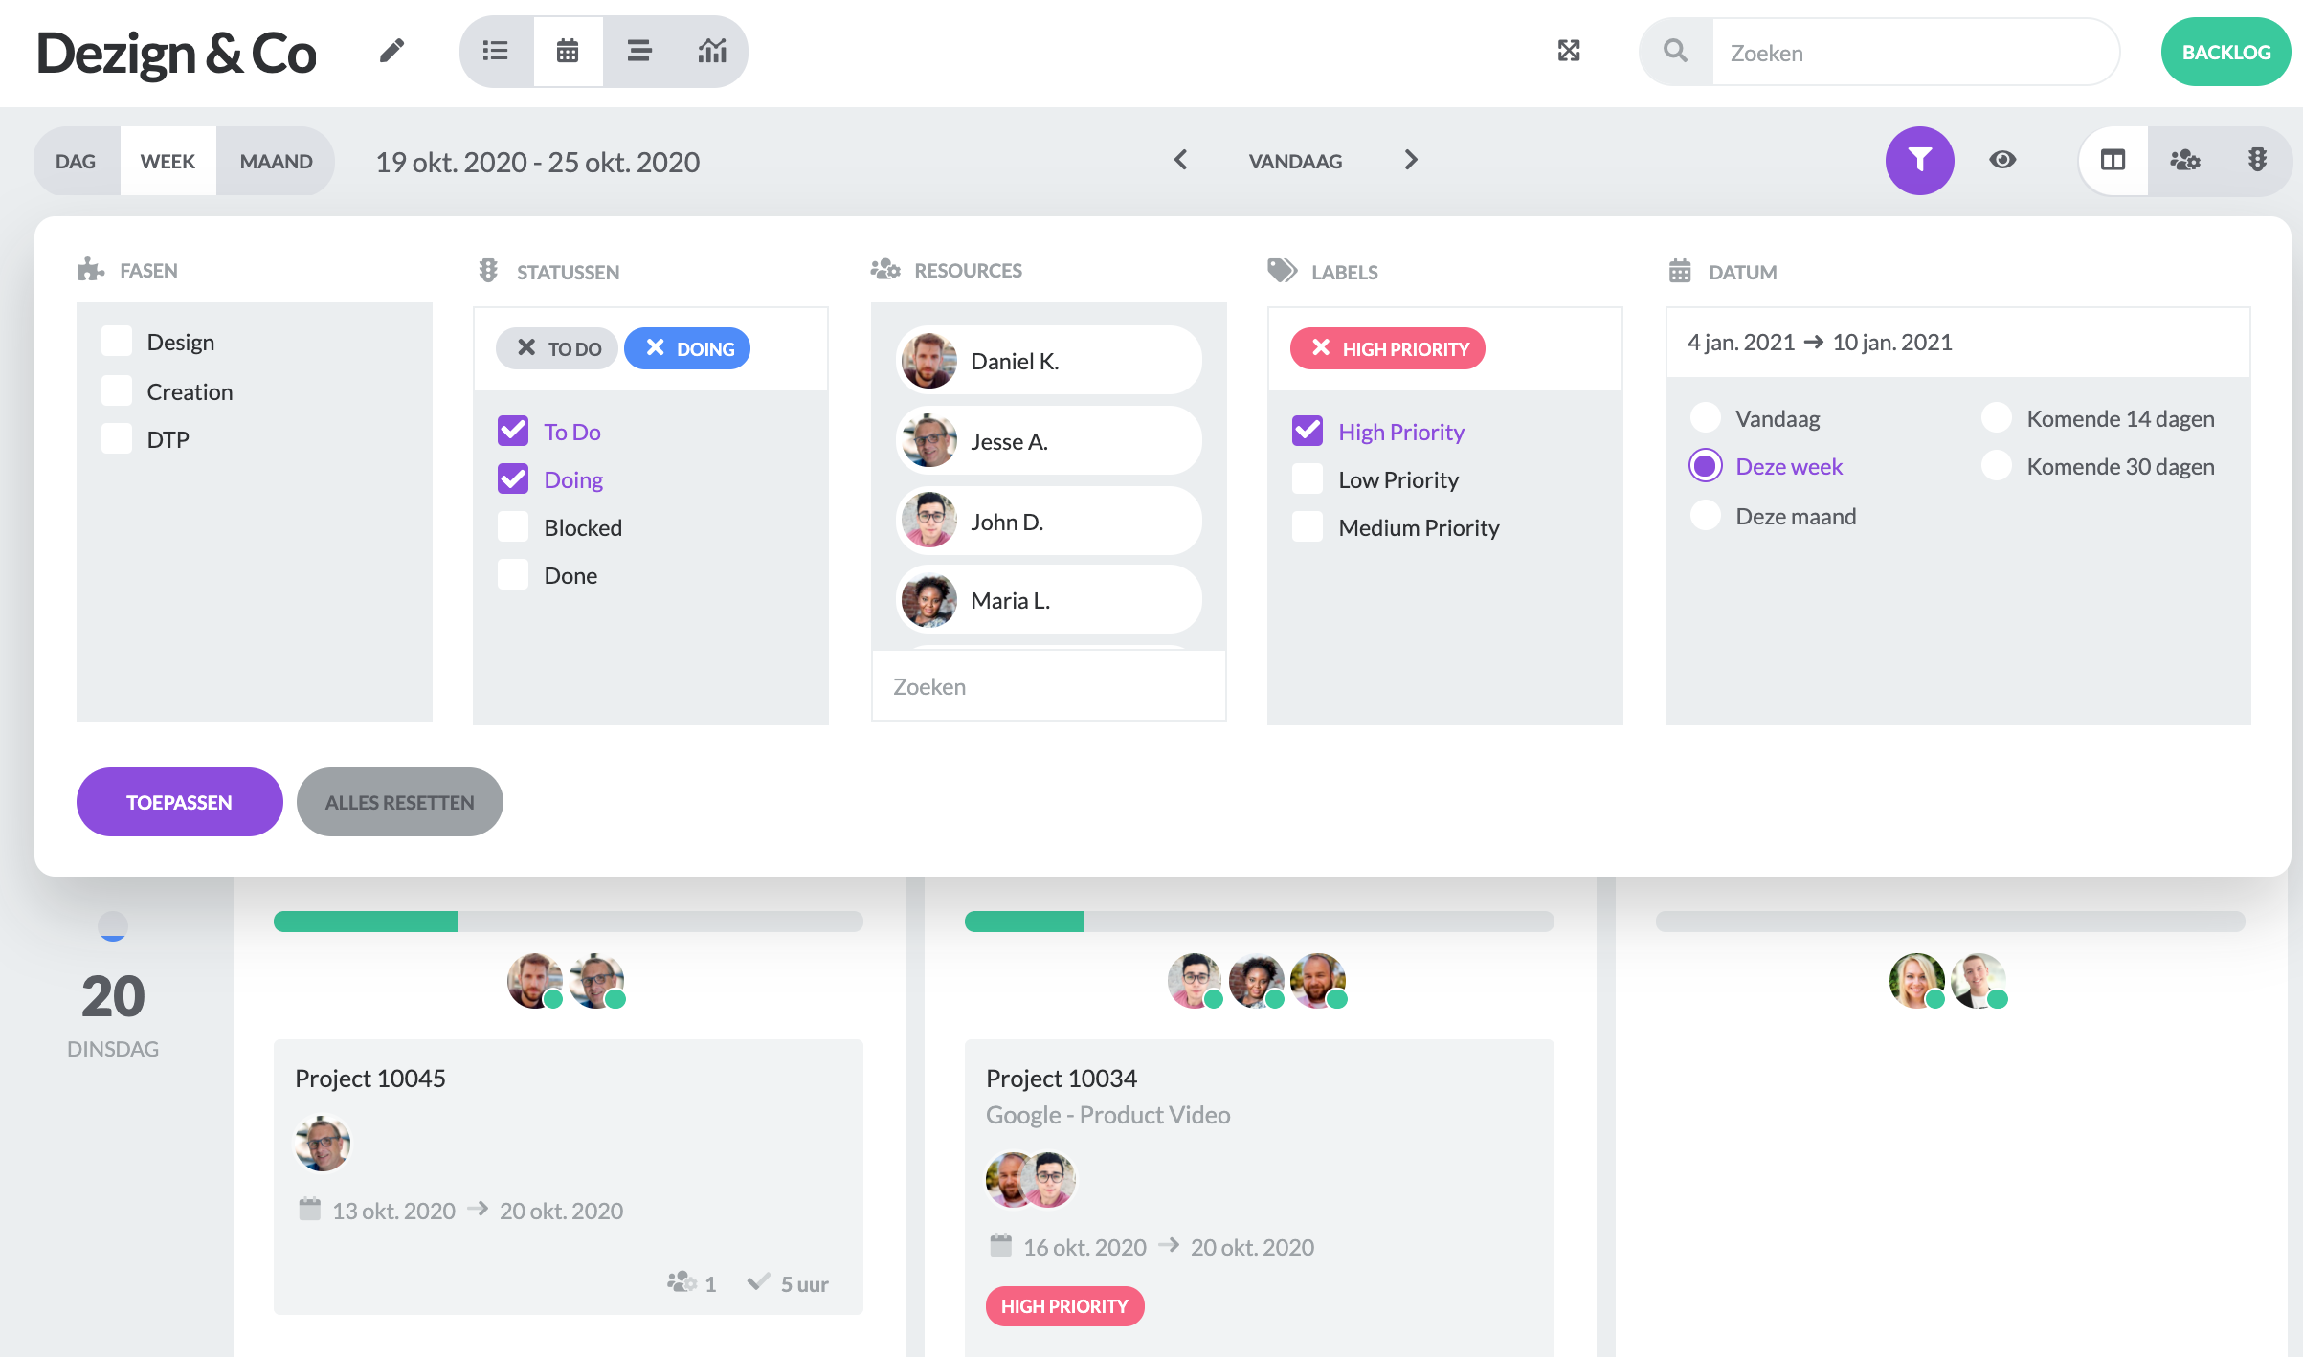2303x1357 pixels.
Task: Toggle eye visibility setting
Action: pos(2004,160)
